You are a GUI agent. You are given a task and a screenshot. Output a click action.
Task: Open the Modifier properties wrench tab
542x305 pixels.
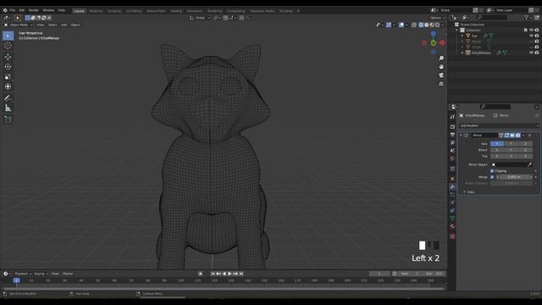pyautogui.click(x=452, y=186)
